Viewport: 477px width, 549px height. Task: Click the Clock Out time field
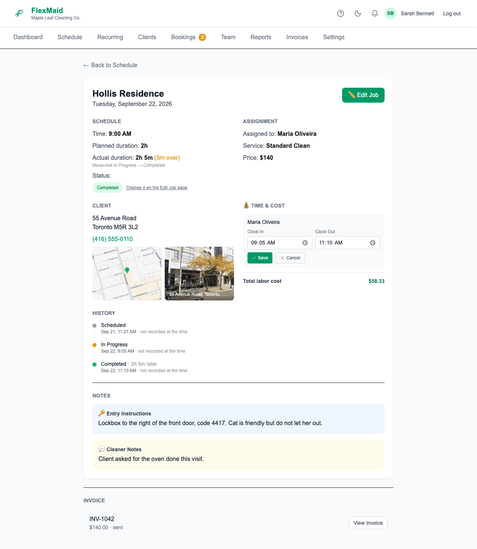pyautogui.click(x=348, y=243)
